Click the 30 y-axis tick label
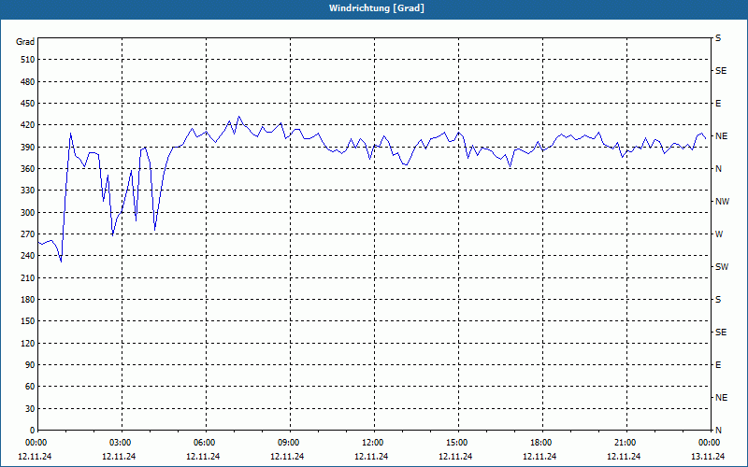 30,408
